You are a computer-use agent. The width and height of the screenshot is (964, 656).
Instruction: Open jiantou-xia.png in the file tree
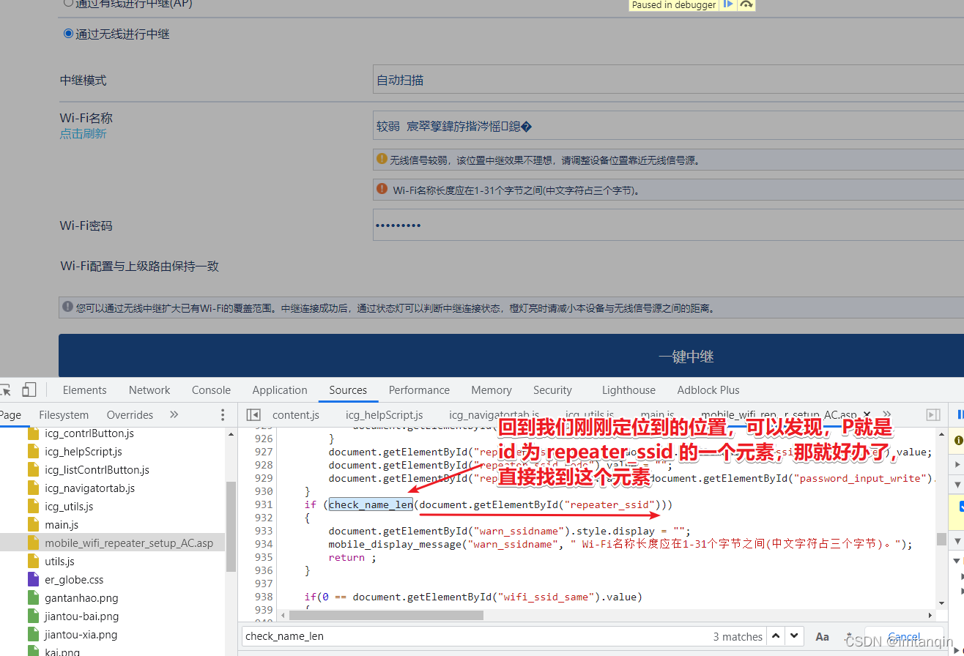pos(81,635)
